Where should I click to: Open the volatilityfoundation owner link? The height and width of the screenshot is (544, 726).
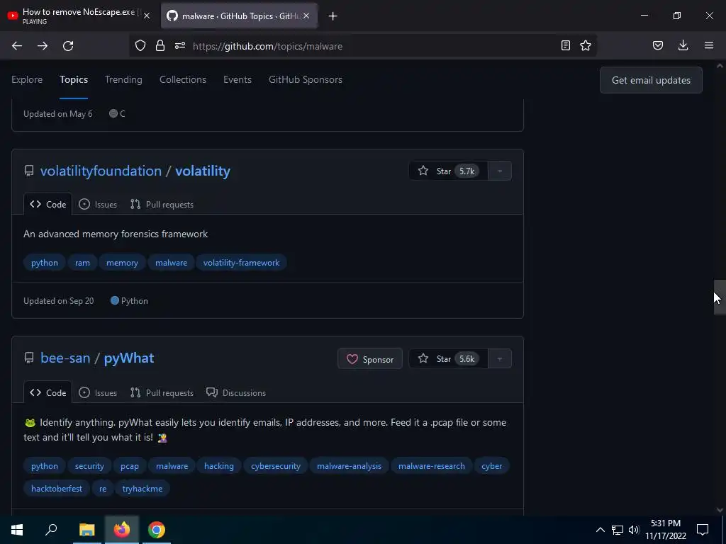[101, 171]
